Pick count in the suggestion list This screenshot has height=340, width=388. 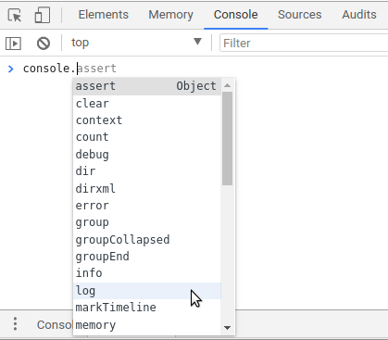pyautogui.click(x=147, y=137)
